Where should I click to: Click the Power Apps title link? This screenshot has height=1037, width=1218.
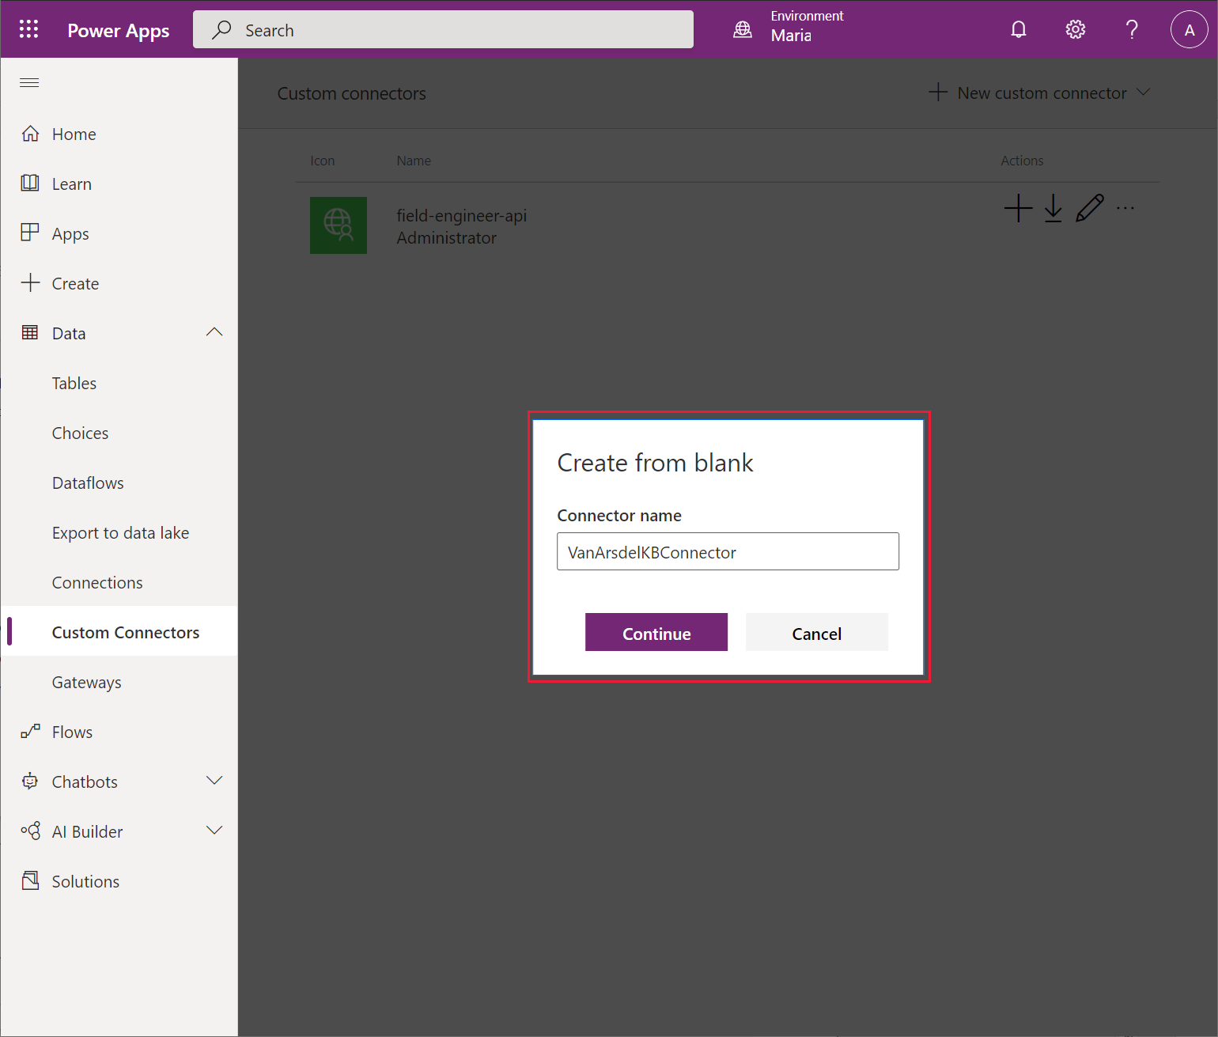pos(119,30)
